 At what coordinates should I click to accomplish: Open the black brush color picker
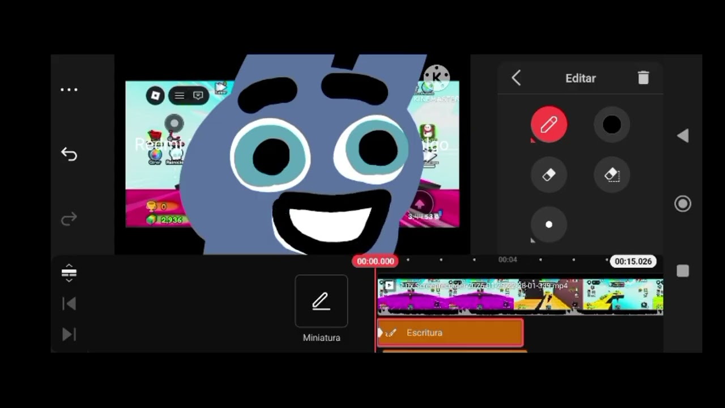pyautogui.click(x=612, y=125)
